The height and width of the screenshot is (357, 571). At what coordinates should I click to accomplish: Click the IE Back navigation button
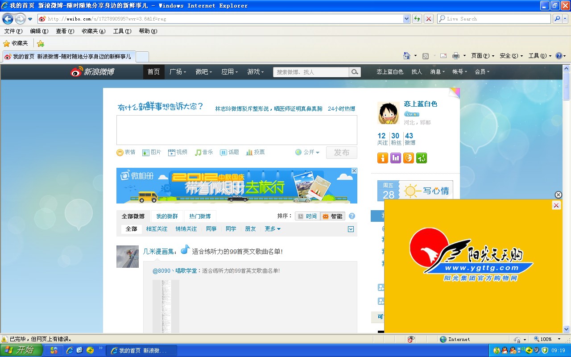tap(8, 19)
